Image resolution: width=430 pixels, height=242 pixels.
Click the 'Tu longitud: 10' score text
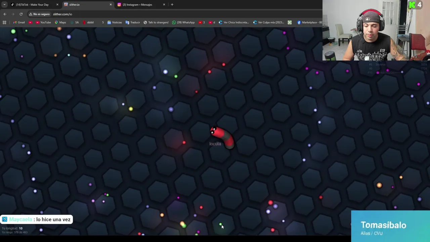pyautogui.click(x=12, y=229)
